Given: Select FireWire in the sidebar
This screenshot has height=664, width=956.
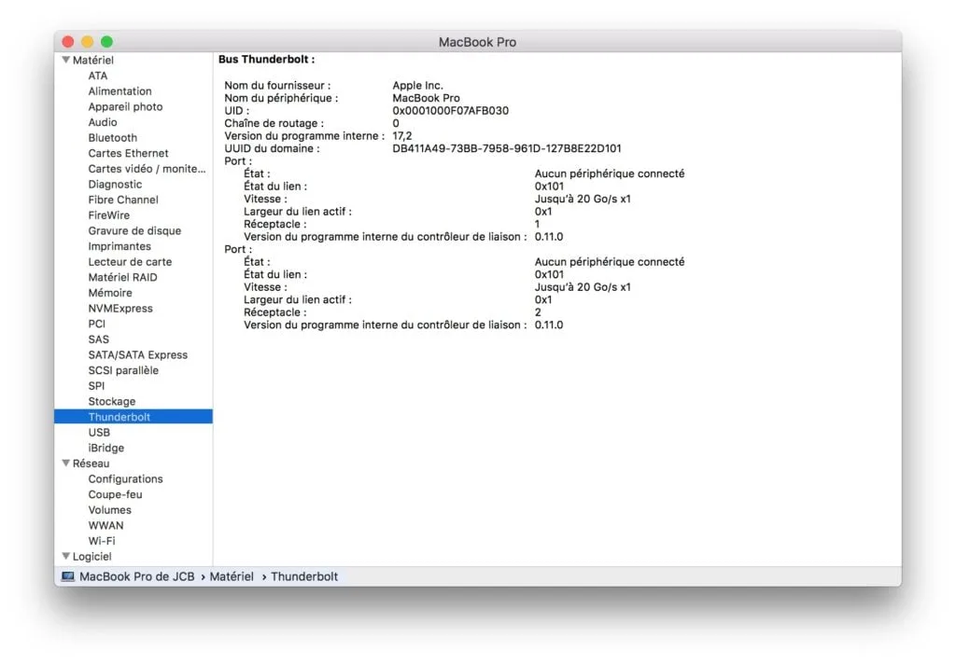Looking at the screenshot, I should click(x=108, y=215).
